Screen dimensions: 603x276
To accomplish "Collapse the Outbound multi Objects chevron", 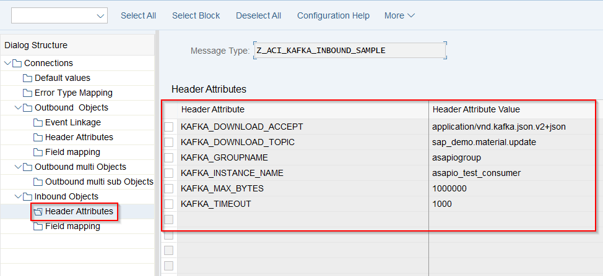I will coord(18,167).
